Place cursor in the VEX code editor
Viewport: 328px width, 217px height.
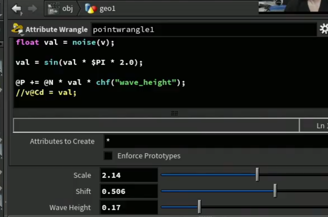point(171,73)
